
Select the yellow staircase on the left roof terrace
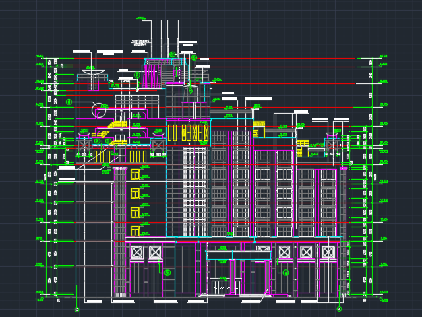(119, 124)
